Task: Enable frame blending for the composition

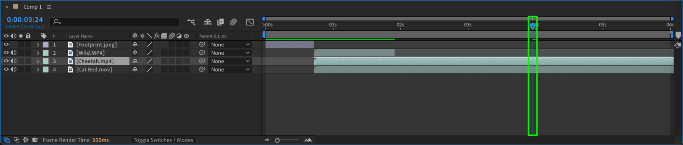Action: tap(220, 22)
